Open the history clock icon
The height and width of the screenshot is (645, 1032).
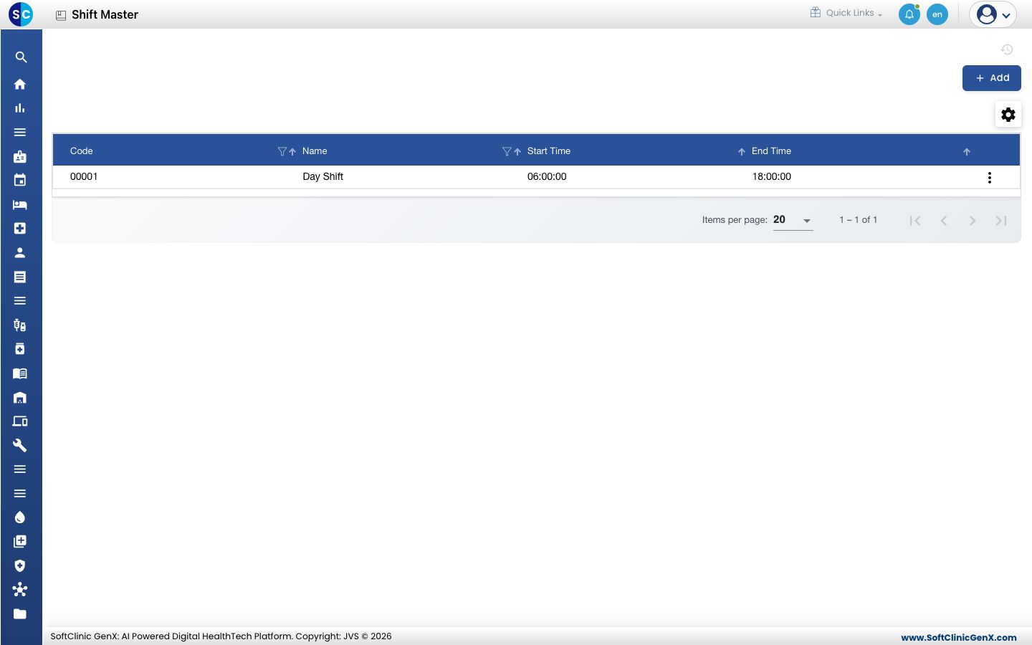pos(1007,49)
